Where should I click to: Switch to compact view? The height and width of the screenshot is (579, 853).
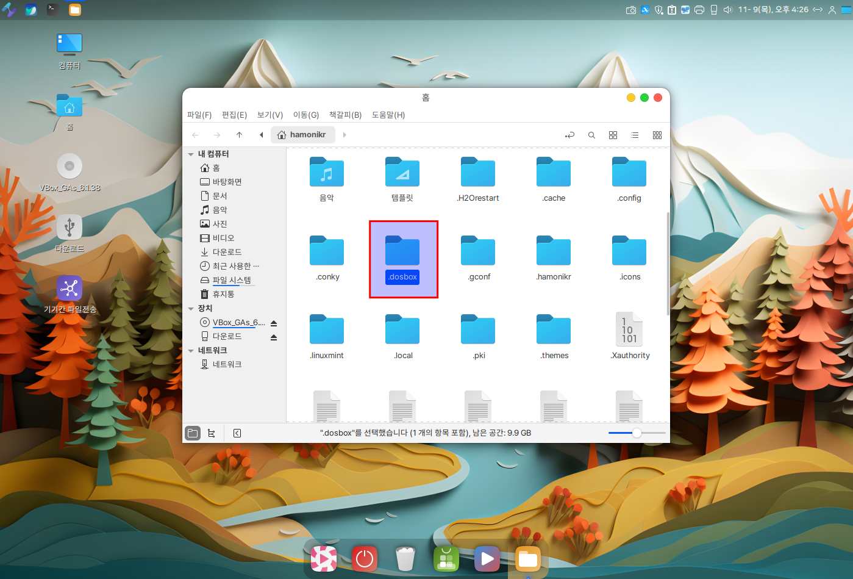tap(657, 135)
